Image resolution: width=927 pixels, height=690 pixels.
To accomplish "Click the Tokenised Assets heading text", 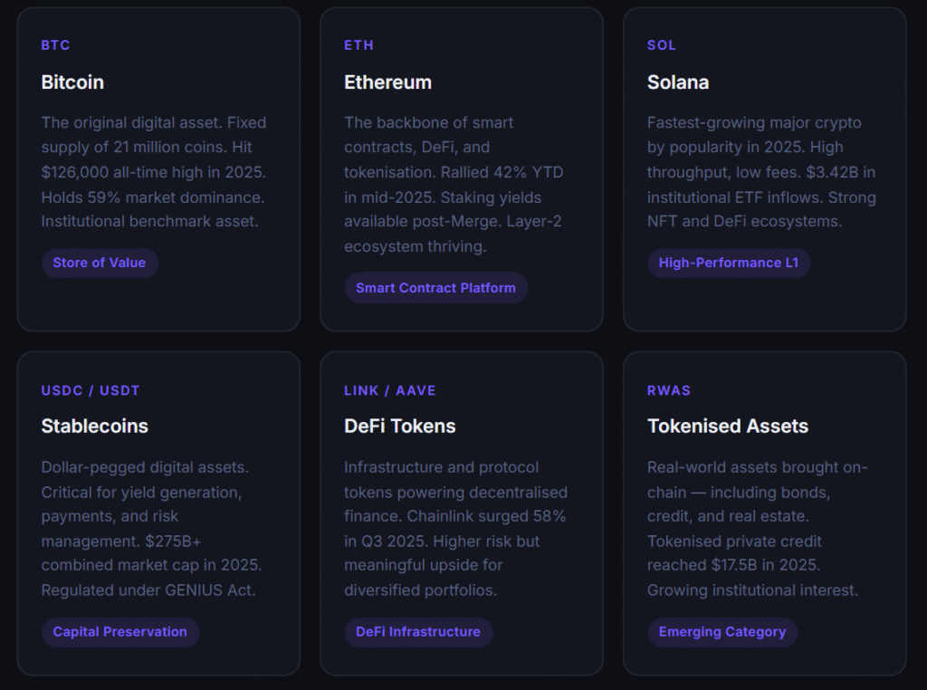I will coord(729,426).
